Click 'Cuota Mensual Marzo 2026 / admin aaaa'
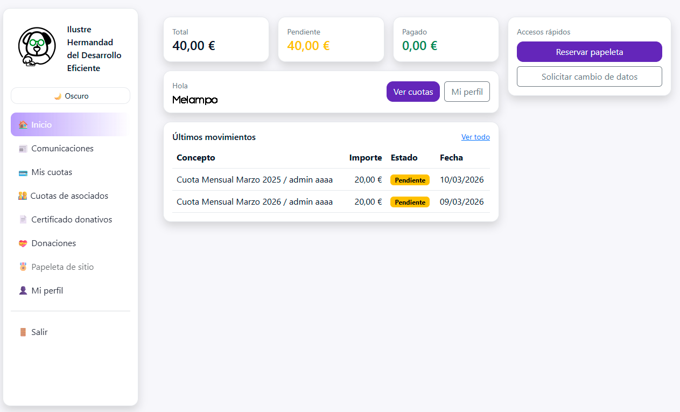The height and width of the screenshot is (412, 680). coord(255,201)
